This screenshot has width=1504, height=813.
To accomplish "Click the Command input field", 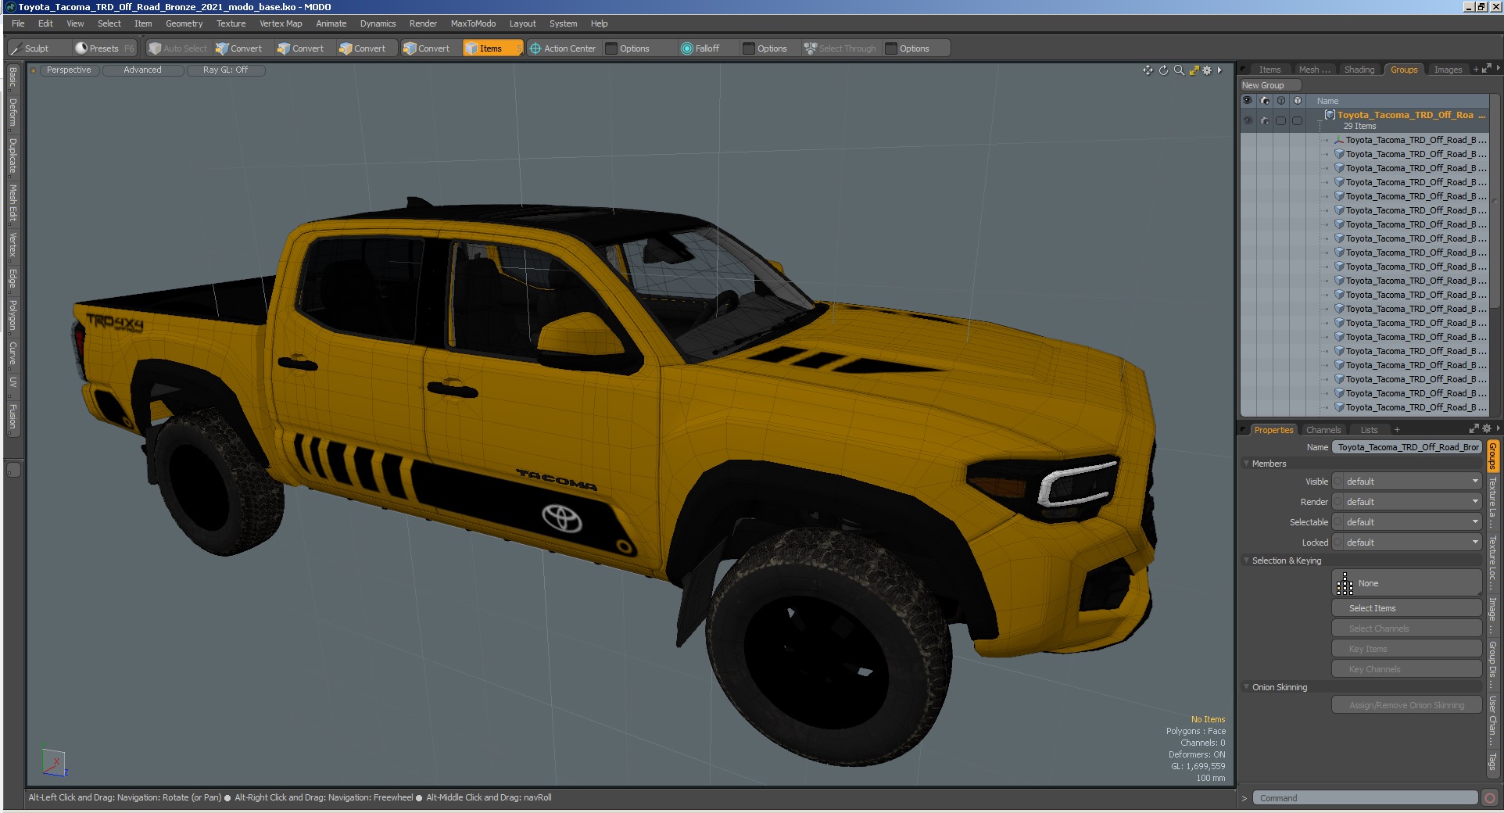I will [x=1365, y=798].
